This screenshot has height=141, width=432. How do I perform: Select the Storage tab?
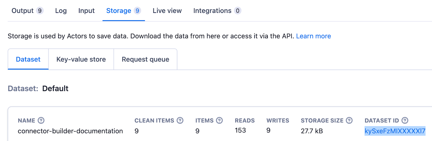pos(119,11)
